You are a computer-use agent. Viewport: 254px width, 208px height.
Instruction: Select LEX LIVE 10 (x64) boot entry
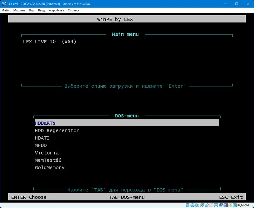coord(50,42)
